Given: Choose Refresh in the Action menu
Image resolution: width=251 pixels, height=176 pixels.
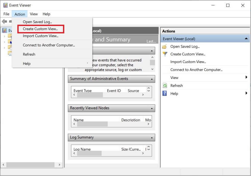Looking at the screenshot, I should (x=52, y=54).
